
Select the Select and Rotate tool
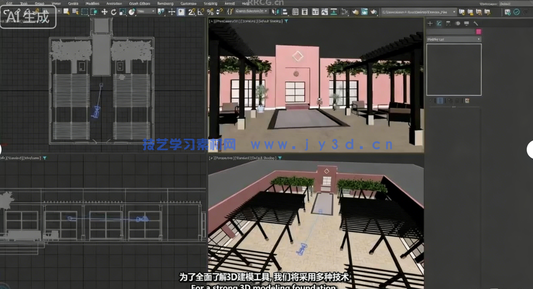point(114,12)
